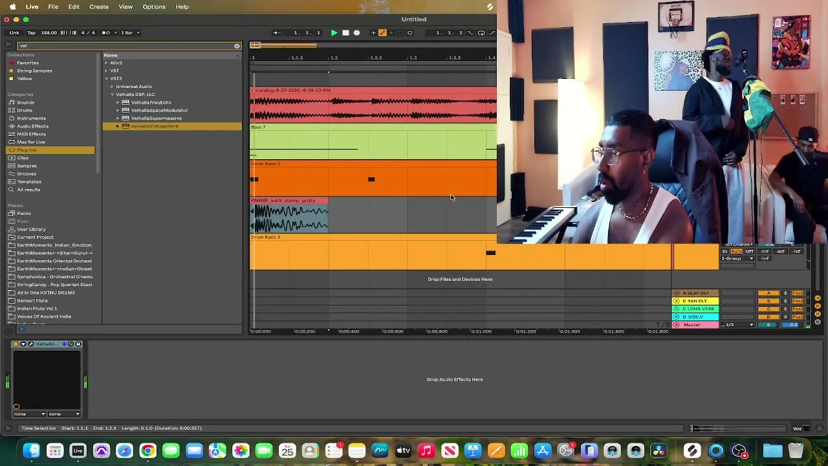Open the 1 Bar quantization dropdown

tap(130, 32)
